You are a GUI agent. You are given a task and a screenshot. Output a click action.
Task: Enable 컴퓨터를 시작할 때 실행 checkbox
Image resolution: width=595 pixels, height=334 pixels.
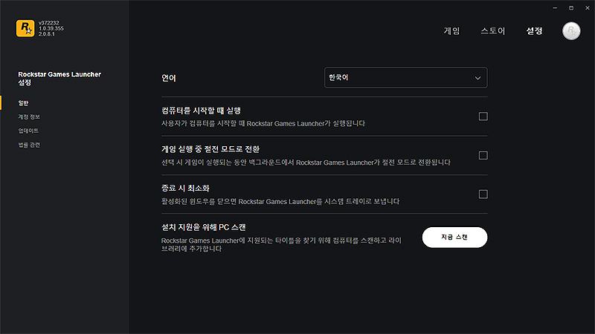[483, 117]
